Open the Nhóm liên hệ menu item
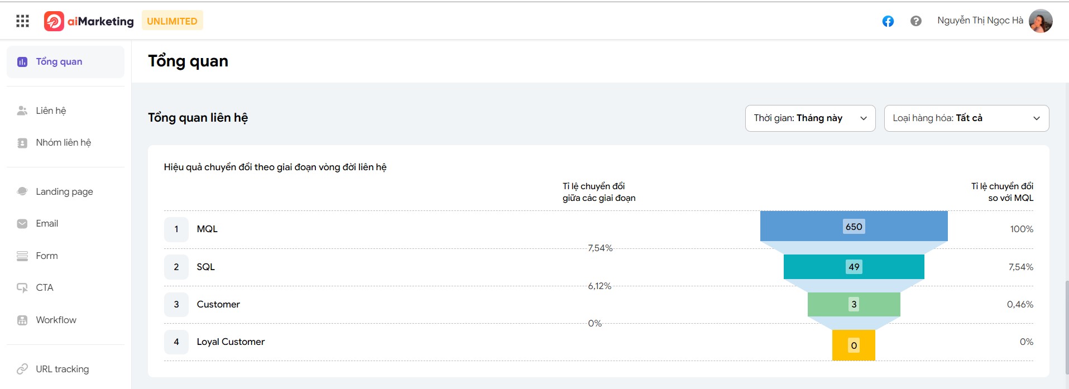 (x=65, y=143)
